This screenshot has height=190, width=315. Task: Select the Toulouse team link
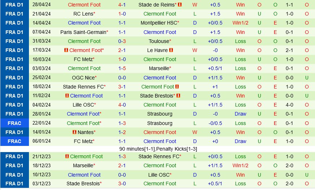159,41
